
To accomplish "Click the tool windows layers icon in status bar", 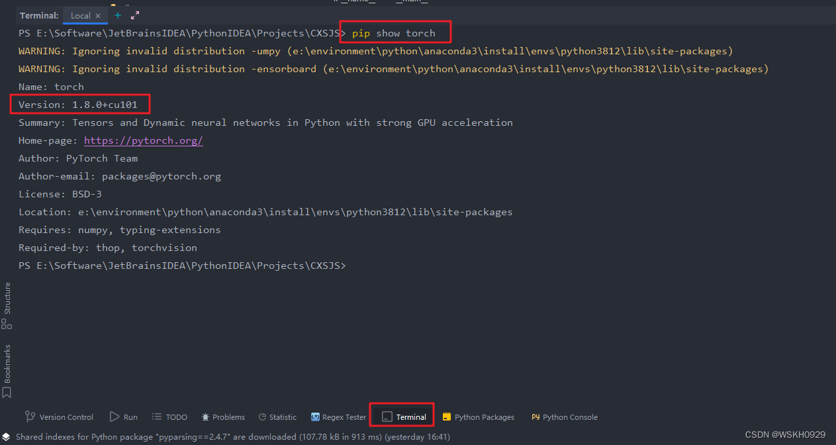I will coord(6,437).
